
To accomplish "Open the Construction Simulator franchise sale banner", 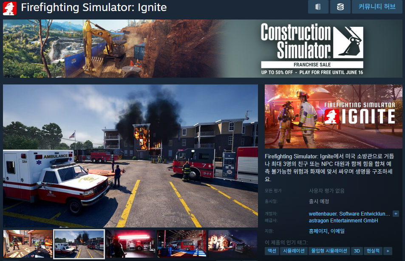I will [202, 48].
